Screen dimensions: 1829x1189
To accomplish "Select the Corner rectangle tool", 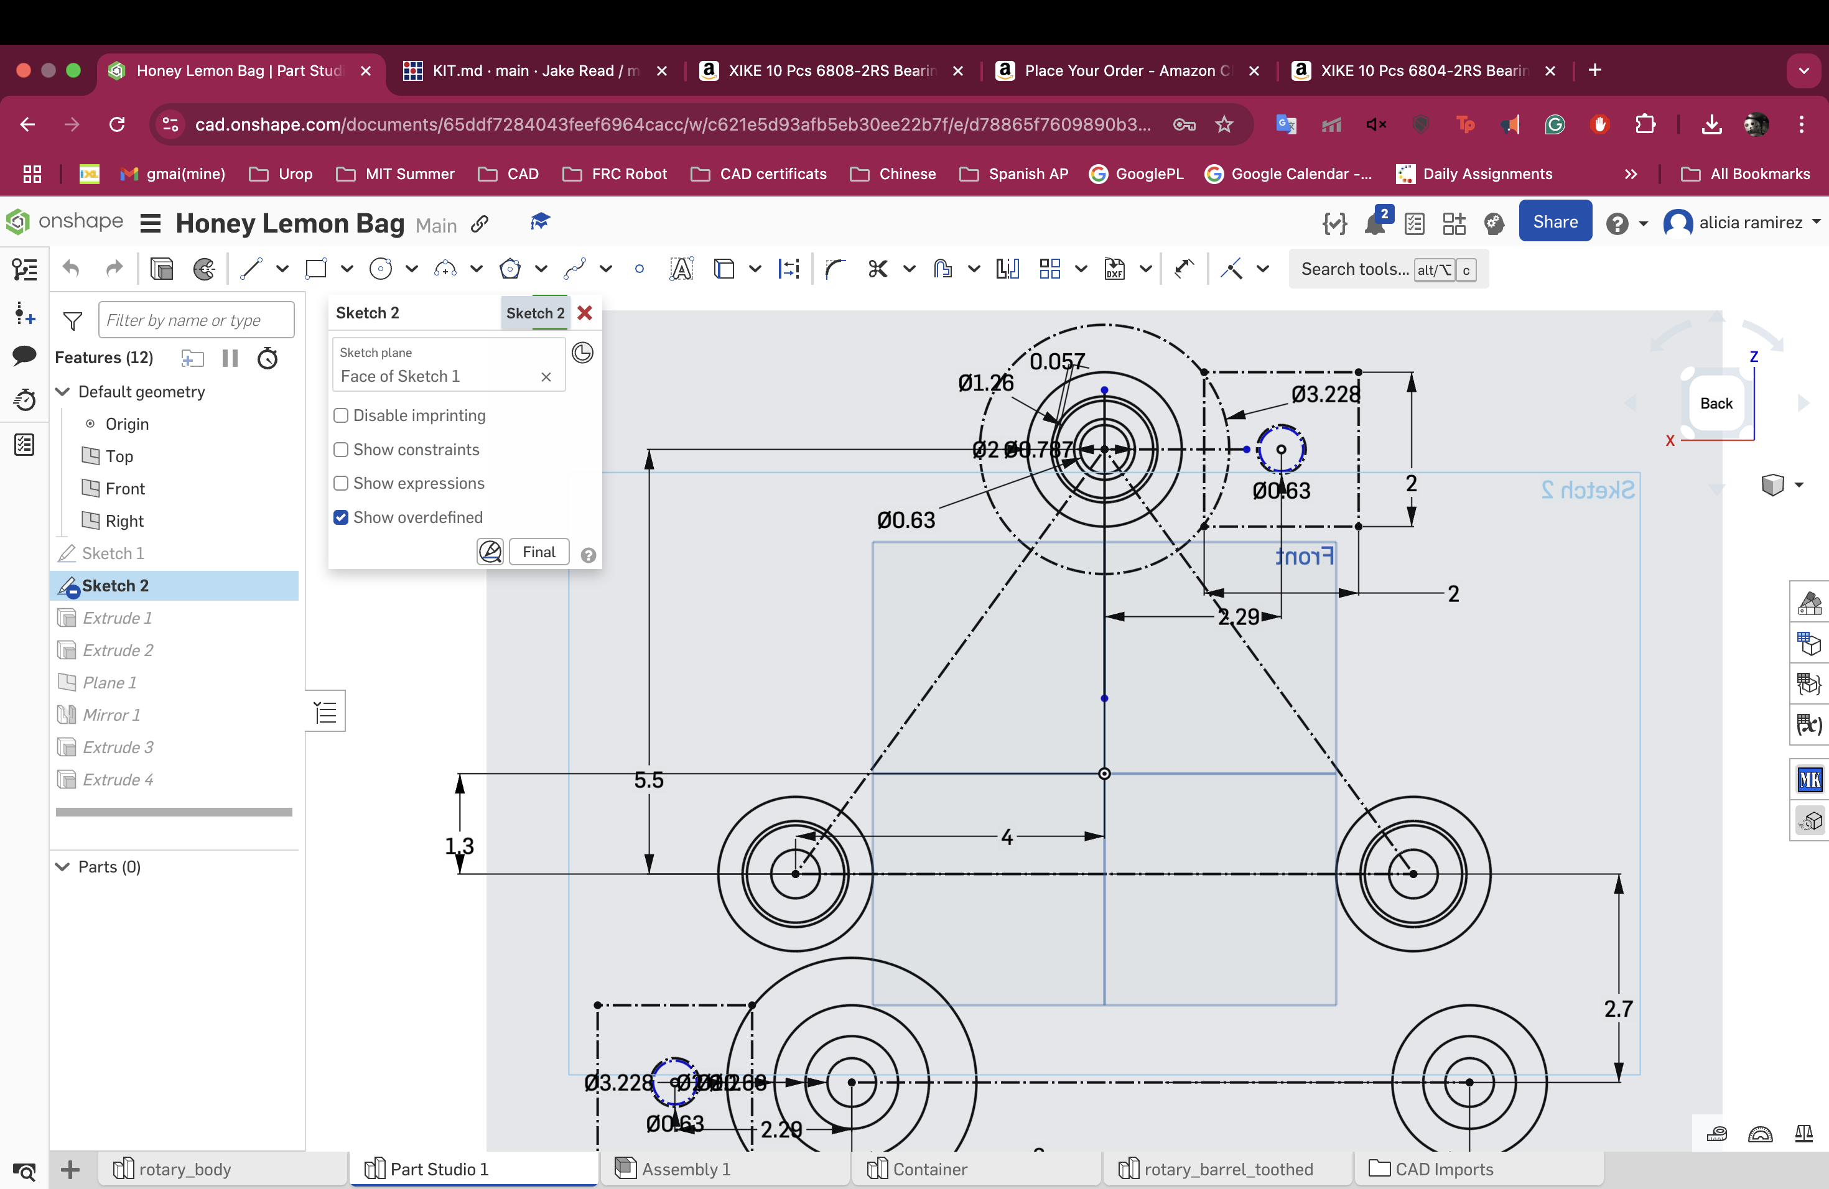I will pos(316,269).
